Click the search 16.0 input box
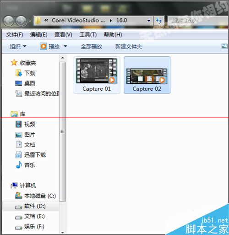This screenshot has width=229, height=235. [x=198, y=21]
